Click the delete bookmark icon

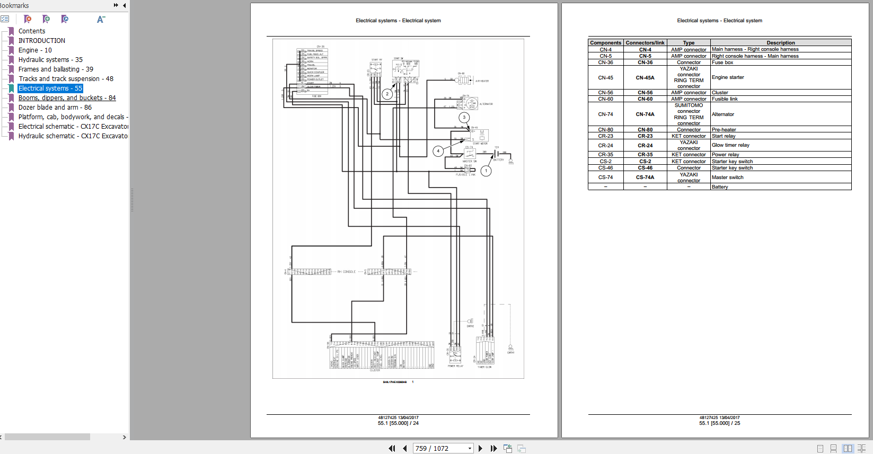click(28, 19)
